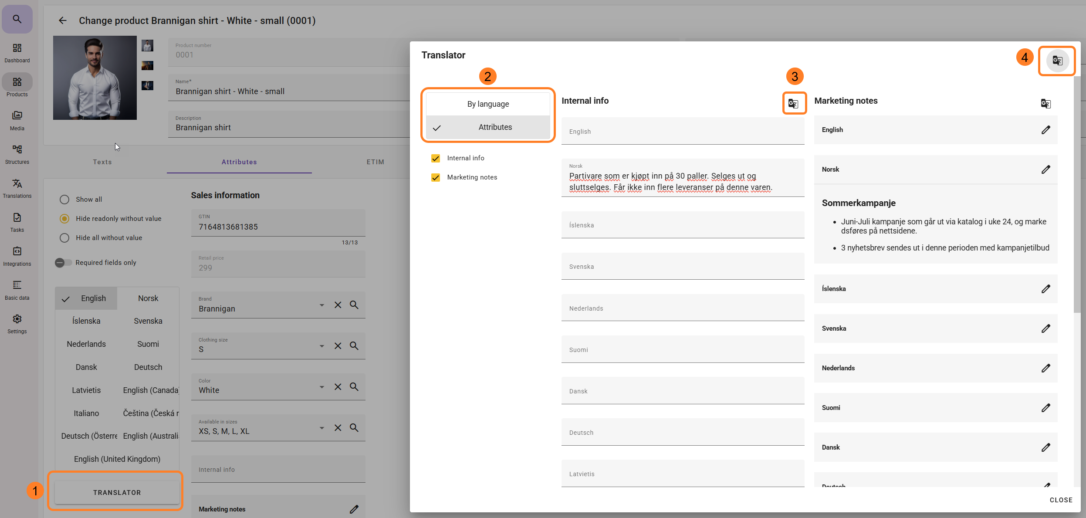Clear the Color field with the X icon
This screenshot has height=518, width=1086.
338,387
